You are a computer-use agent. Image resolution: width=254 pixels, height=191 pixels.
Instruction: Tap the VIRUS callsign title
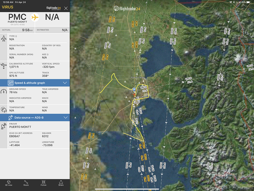pyautogui.click(x=8, y=7)
